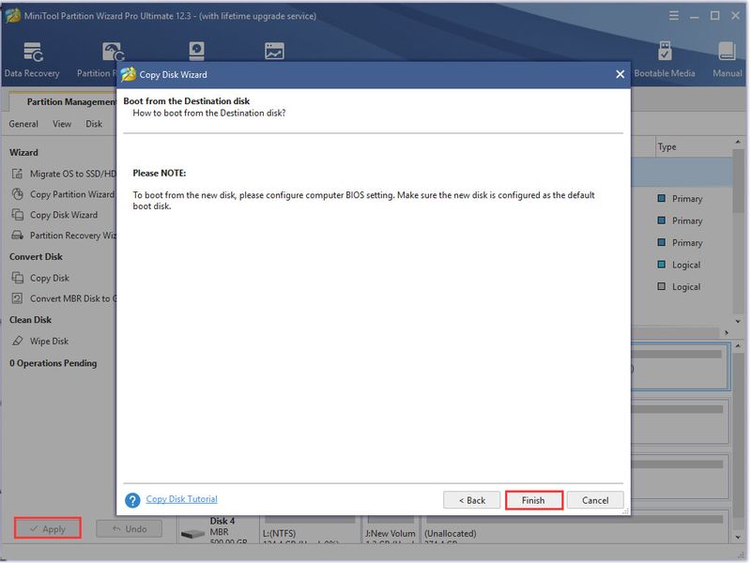The height and width of the screenshot is (563, 751).
Task: Choose Wipe Disk eraser icon
Action: point(18,341)
